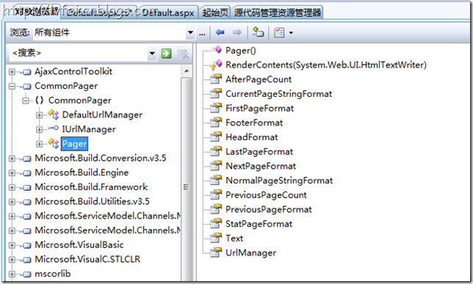Switch to the Default.aspx tab

(168, 12)
